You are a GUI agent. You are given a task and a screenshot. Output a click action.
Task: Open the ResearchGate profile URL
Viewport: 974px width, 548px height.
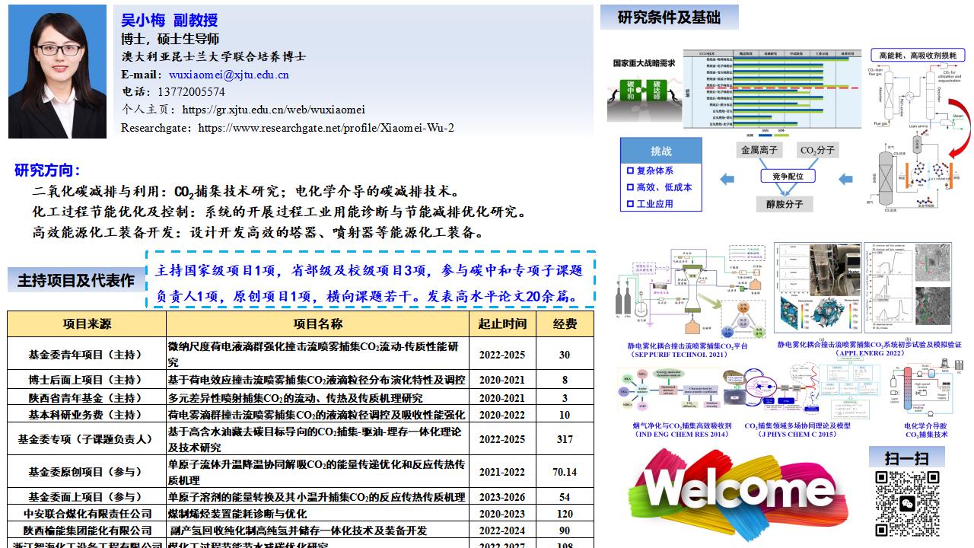click(326, 128)
